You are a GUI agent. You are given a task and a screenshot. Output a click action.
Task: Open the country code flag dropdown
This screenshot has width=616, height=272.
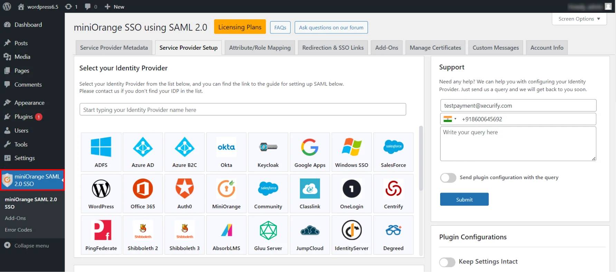pyautogui.click(x=450, y=119)
